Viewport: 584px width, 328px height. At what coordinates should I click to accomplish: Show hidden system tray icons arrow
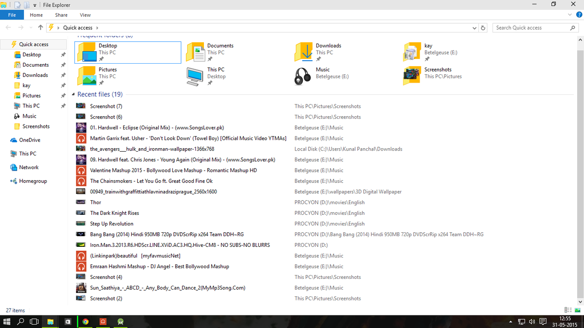click(511, 322)
